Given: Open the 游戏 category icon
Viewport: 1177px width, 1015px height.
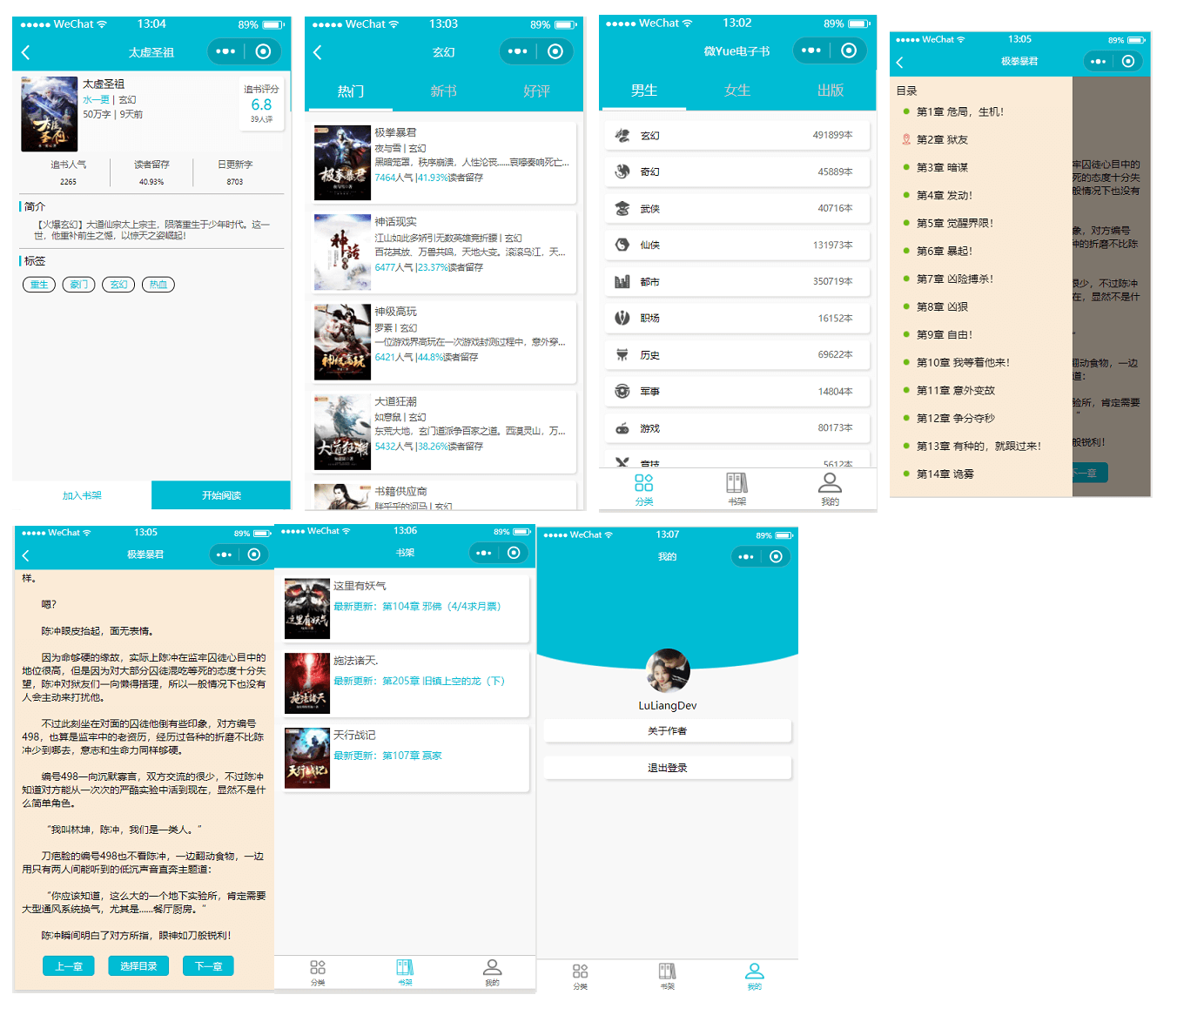Looking at the screenshot, I should pos(622,427).
